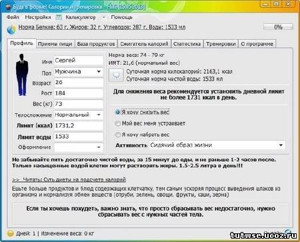Click the globe icon beside nutrient norms
Image resolution: width=300 pixels, height=242 pixels.
(x=11, y=29)
